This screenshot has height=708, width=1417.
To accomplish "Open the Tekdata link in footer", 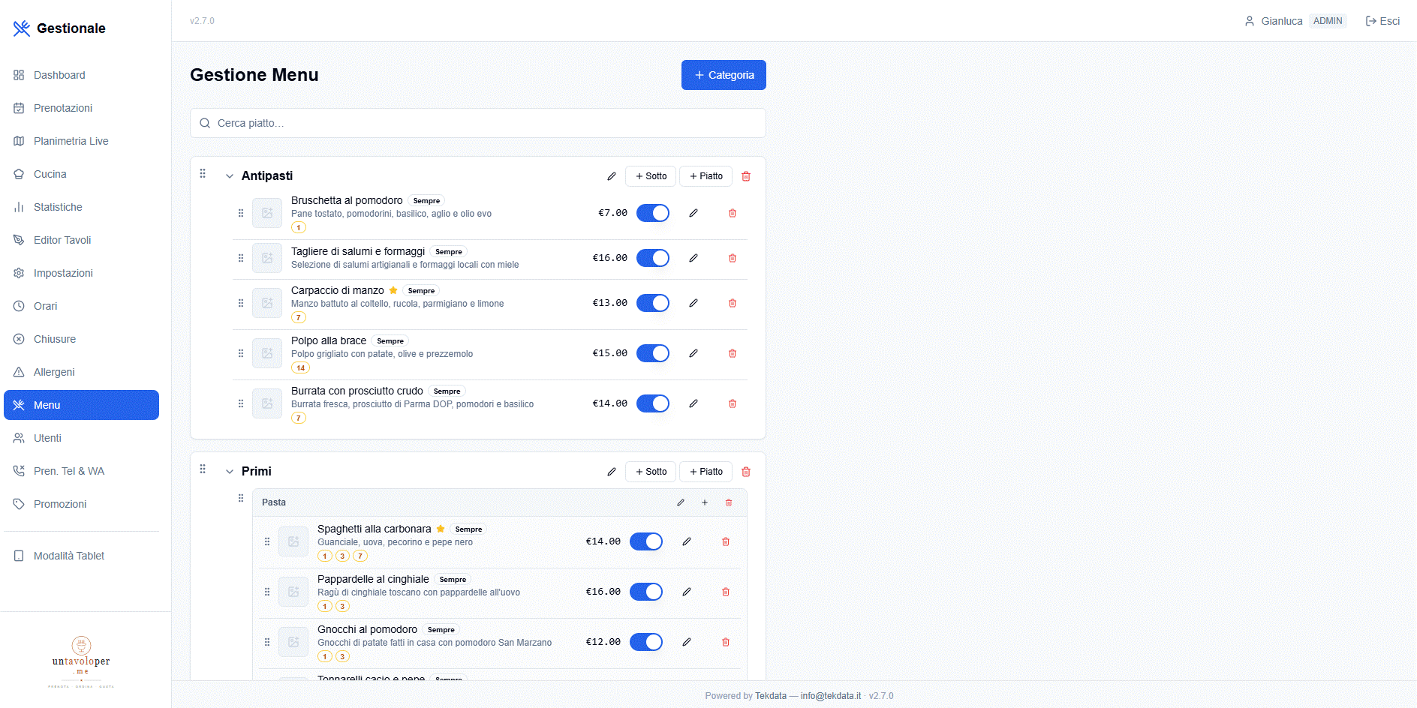I will click(771, 696).
